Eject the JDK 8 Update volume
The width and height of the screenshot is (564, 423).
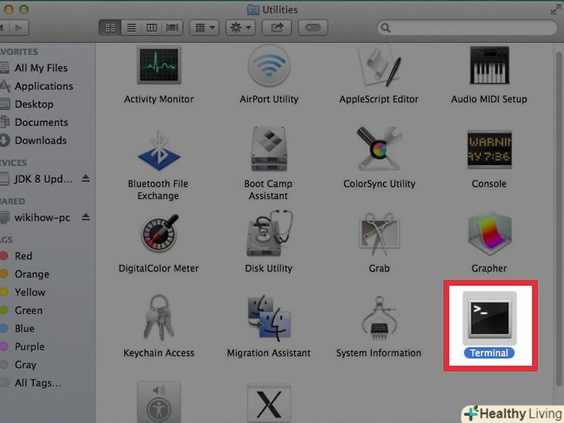coord(85,178)
